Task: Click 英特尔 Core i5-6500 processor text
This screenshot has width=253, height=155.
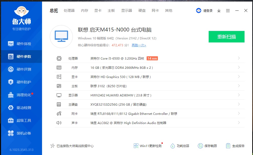Action: point(117,58)
